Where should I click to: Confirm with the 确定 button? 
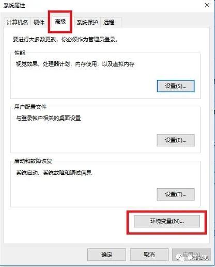pyautogui.click(x=106, y=255)
